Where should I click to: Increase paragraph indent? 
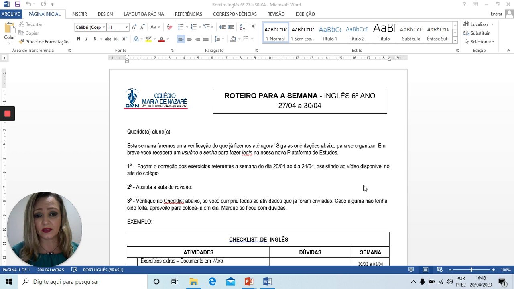pyautogui.click(x=231, y=27)
